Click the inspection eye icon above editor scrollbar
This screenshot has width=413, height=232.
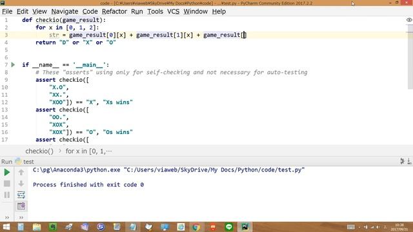409,20
